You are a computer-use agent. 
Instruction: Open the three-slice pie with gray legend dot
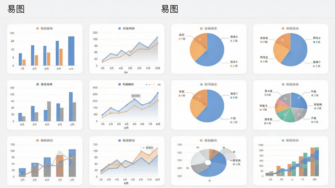(209, 105)
